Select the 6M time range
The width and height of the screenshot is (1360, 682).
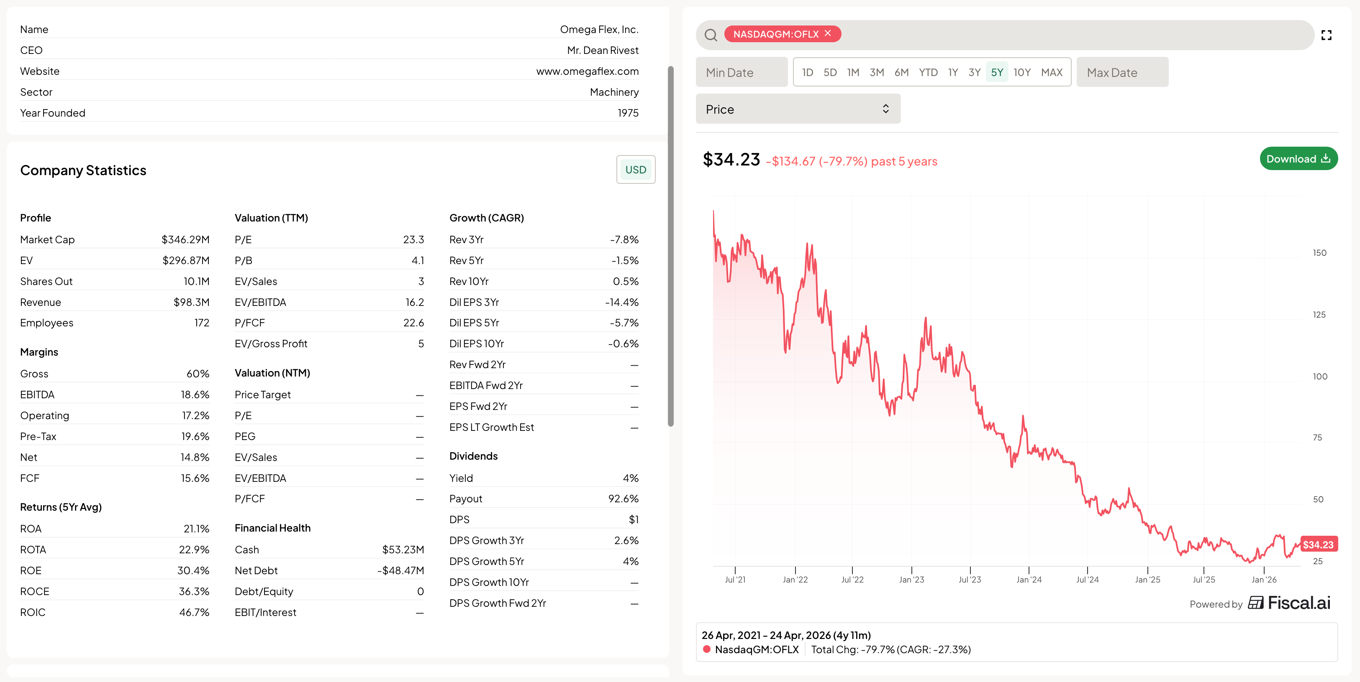pyautogui.click(x=901, y=72)
